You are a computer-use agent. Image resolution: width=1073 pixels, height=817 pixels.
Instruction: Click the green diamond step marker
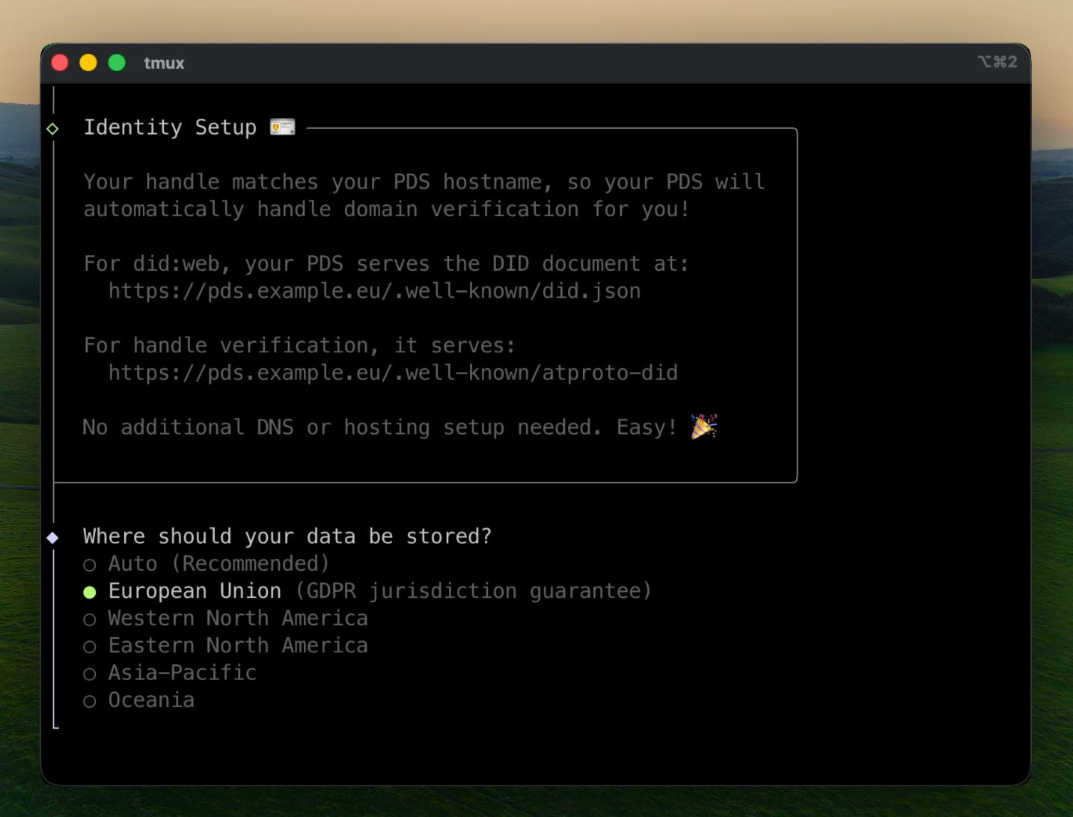coord(52,129)
